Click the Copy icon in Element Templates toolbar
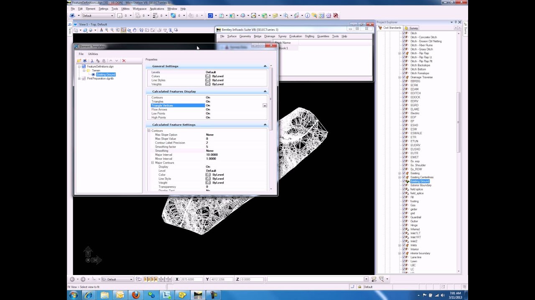Image resolution: width=535 pixels, height=300 pixels. pyautogui.click(x=97, y=61)
